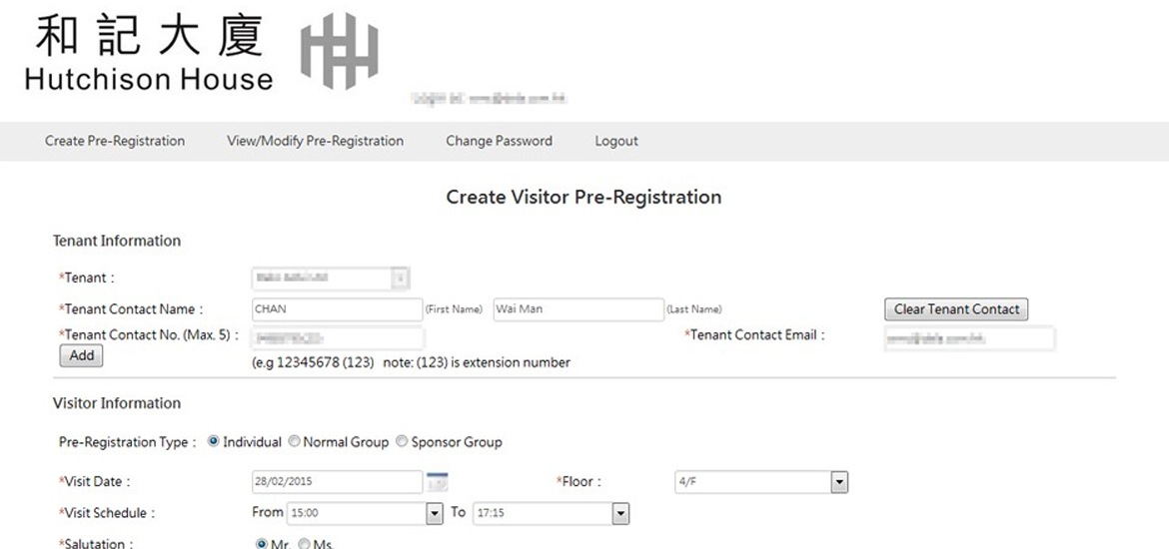Select the Individual pre-registration type
Image resolution: width=1169 pixels, height=549 pixels.
214,441
